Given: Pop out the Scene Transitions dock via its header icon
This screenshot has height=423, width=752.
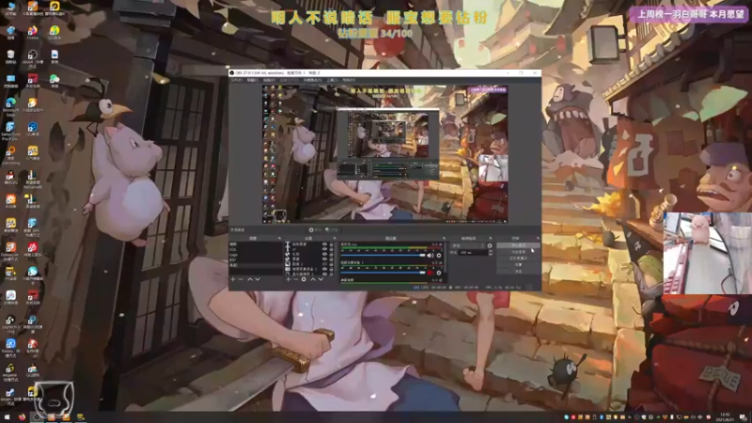Looking at the screenshot, I should point(490,238).
